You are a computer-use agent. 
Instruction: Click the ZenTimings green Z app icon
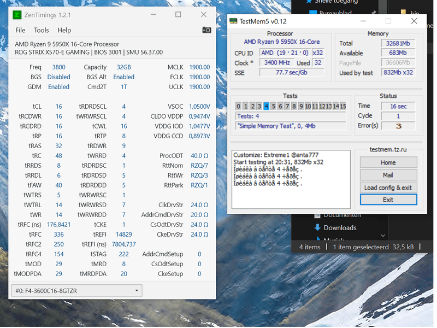point(17,15)
